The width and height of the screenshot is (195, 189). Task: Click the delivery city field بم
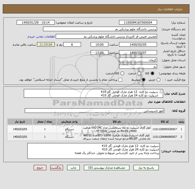click(138, 66)
